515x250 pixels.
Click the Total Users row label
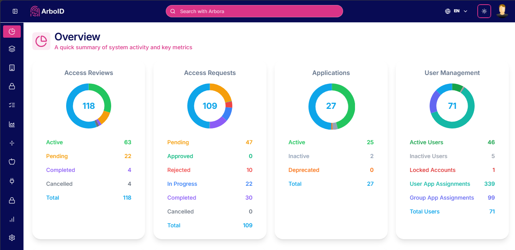pos(425,212)
